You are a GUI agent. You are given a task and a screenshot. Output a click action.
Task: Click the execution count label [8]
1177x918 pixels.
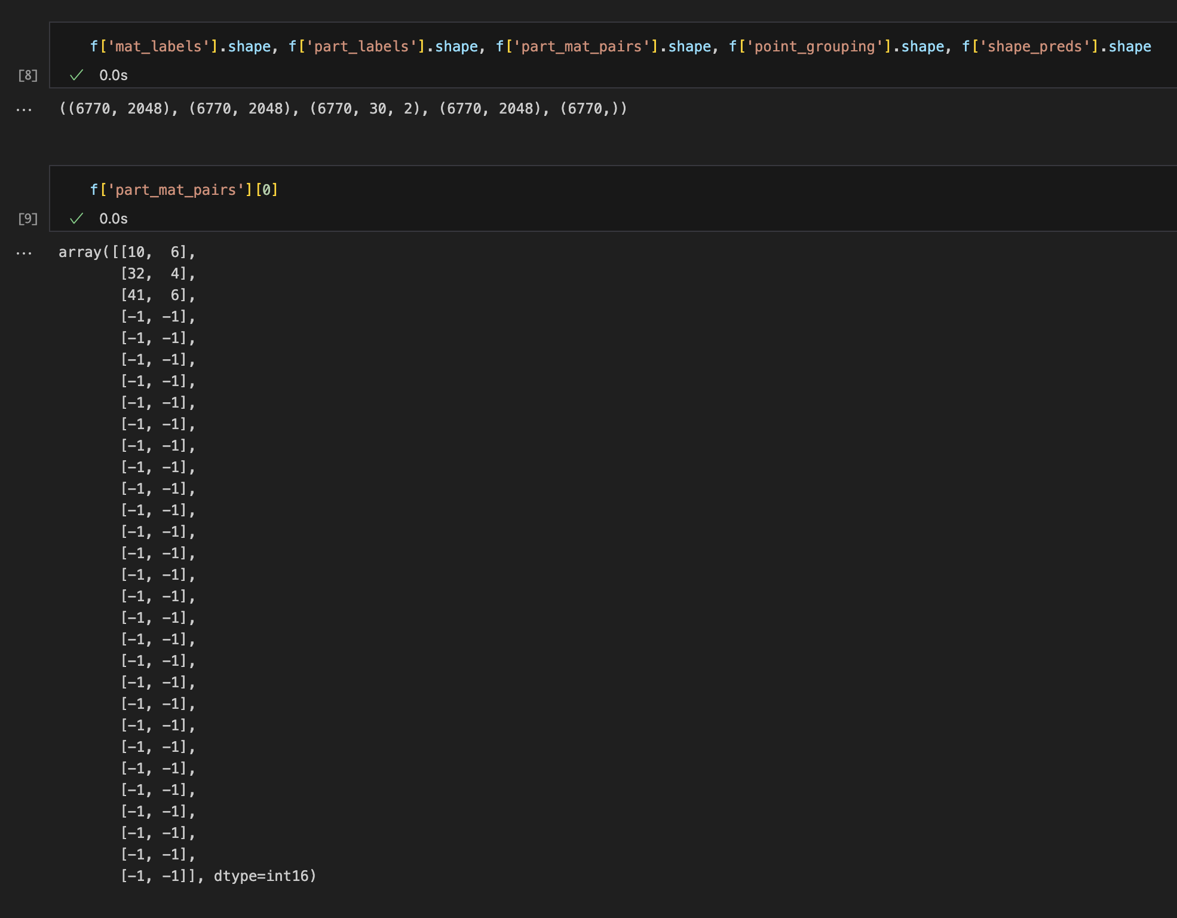coord(27,75)
